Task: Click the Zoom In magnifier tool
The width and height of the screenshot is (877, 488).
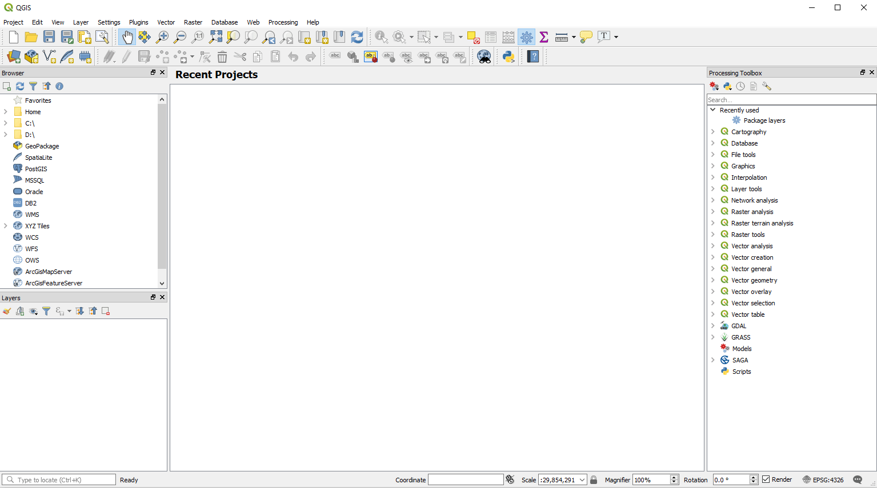Action: pos(162,37)
